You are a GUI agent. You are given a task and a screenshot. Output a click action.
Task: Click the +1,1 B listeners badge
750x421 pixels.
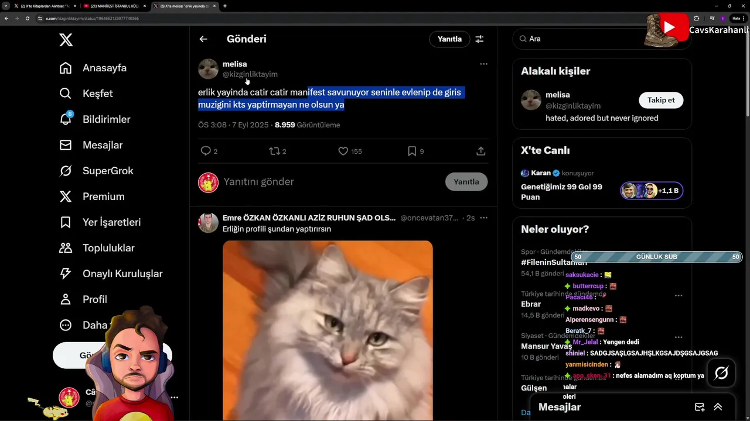point(652,191)
